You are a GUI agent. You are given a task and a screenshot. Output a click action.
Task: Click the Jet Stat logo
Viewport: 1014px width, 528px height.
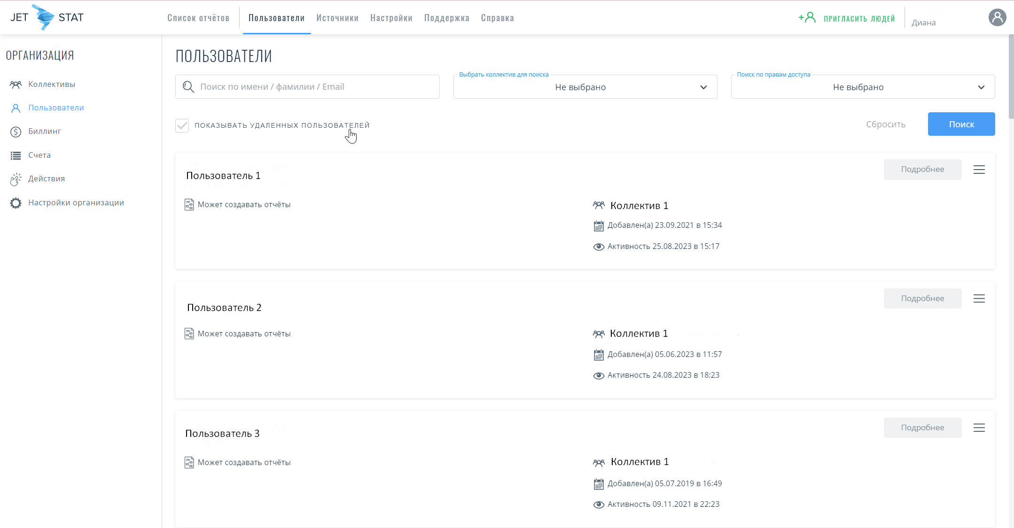47,17
